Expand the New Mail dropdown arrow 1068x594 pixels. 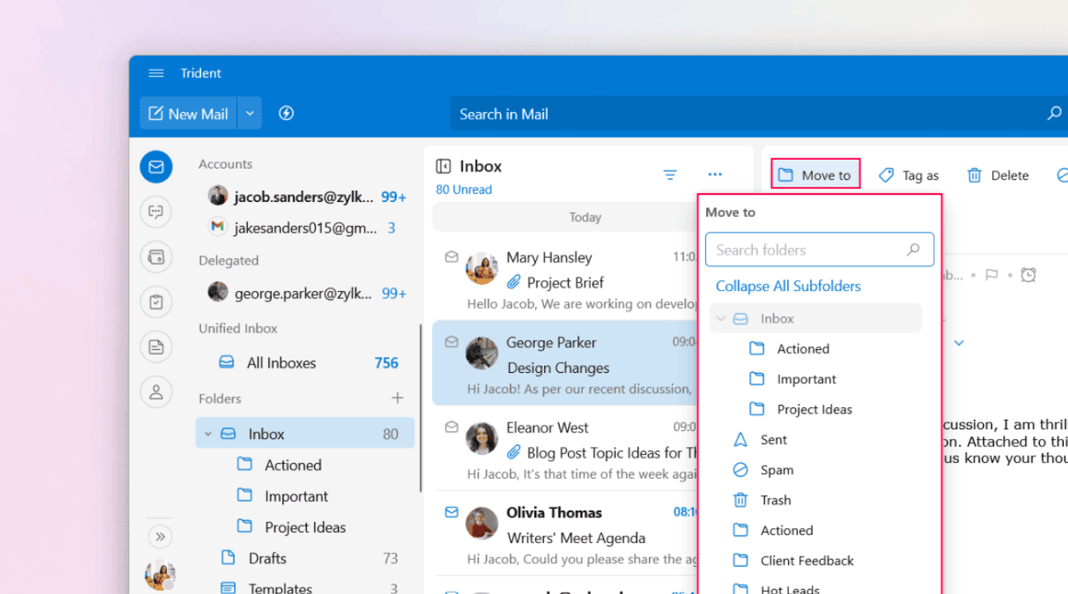250,114
